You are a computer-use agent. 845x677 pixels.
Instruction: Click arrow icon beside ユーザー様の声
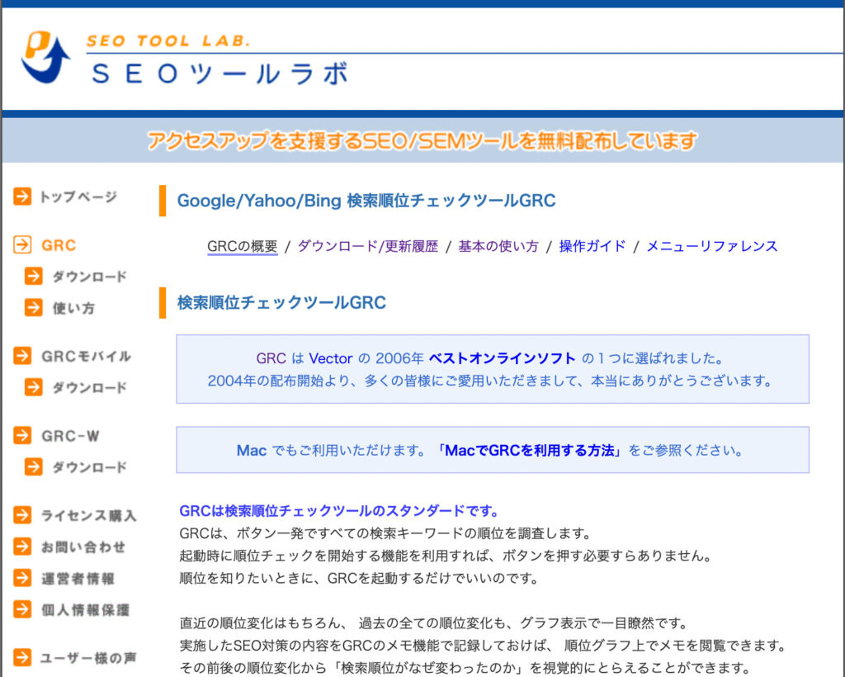pos(22,657)
